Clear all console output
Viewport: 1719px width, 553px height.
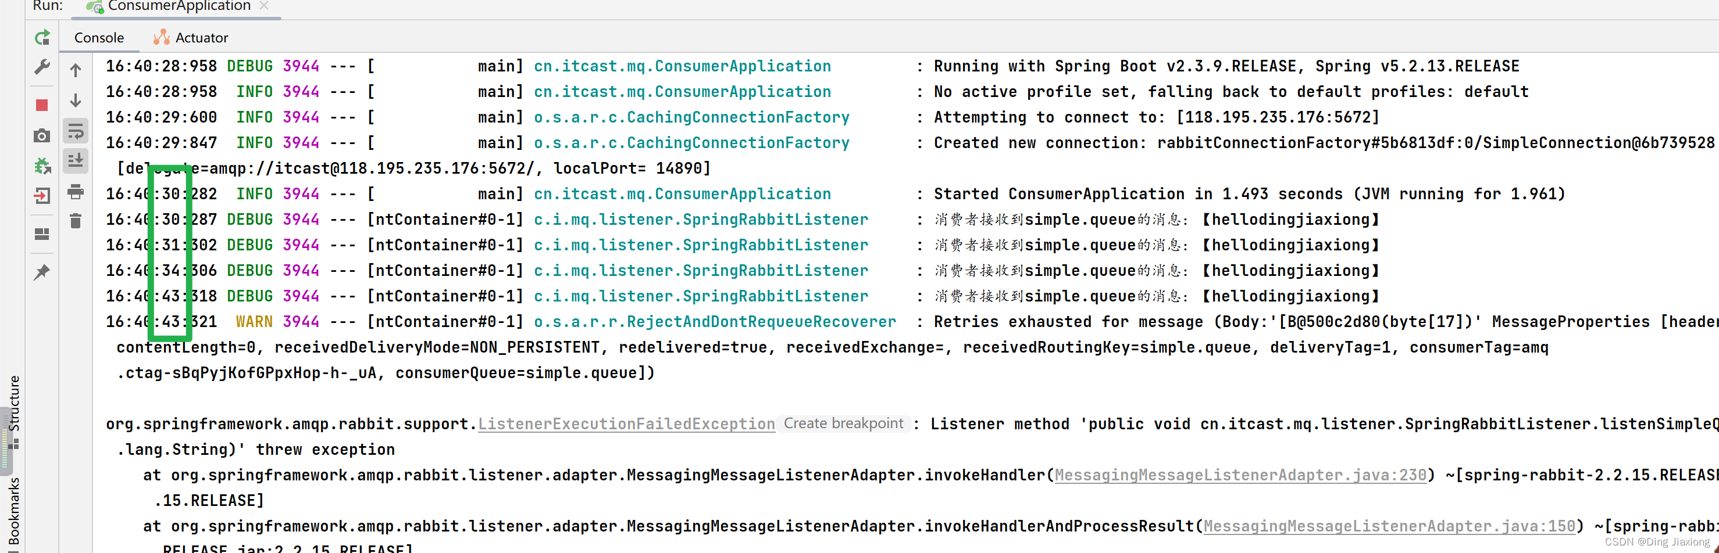[76, 221]
